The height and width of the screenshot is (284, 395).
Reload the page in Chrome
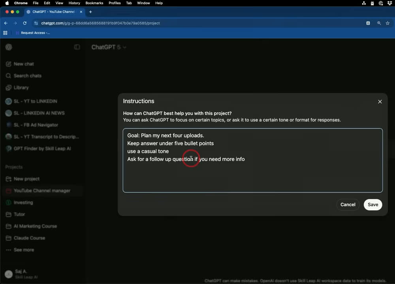pyautogui.click(x=24, y=23)
